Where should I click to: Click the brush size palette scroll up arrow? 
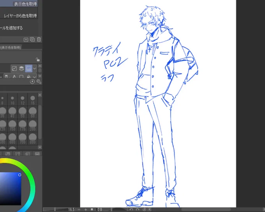pos(40,95)
